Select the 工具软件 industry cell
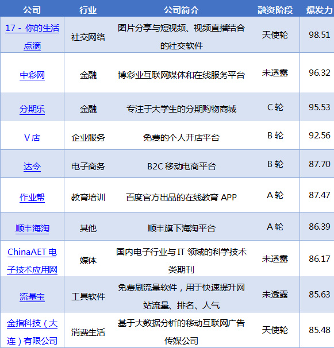 88,297
